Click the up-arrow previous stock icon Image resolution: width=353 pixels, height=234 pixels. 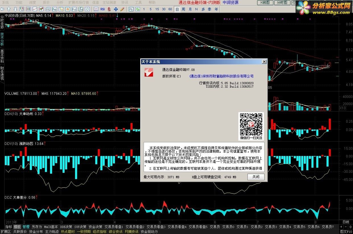pos(9,9)
